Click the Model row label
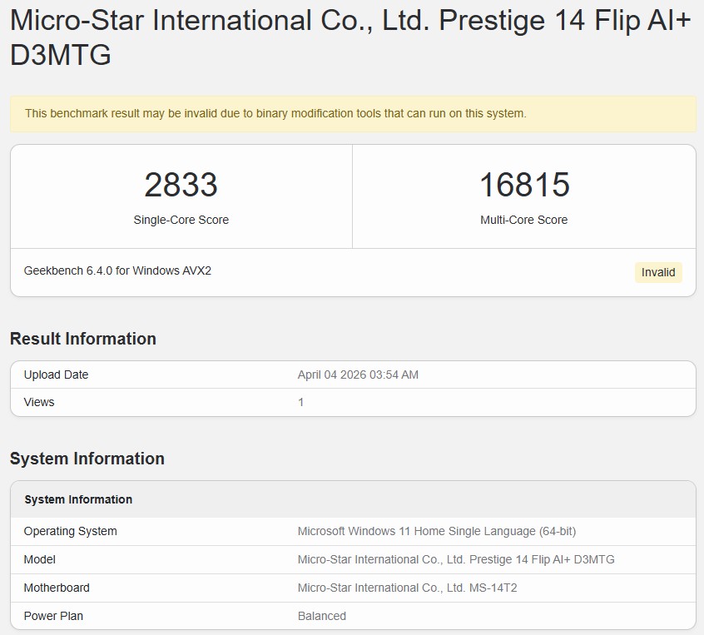This screenshot has height=635, width=704. pos(39,559)
